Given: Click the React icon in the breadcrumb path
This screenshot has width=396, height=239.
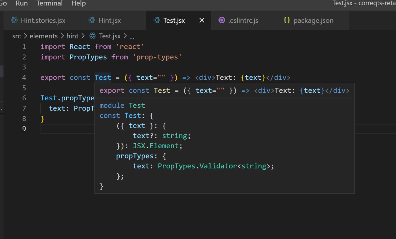Looking at the screenshot, I should [x=93, y=36].
